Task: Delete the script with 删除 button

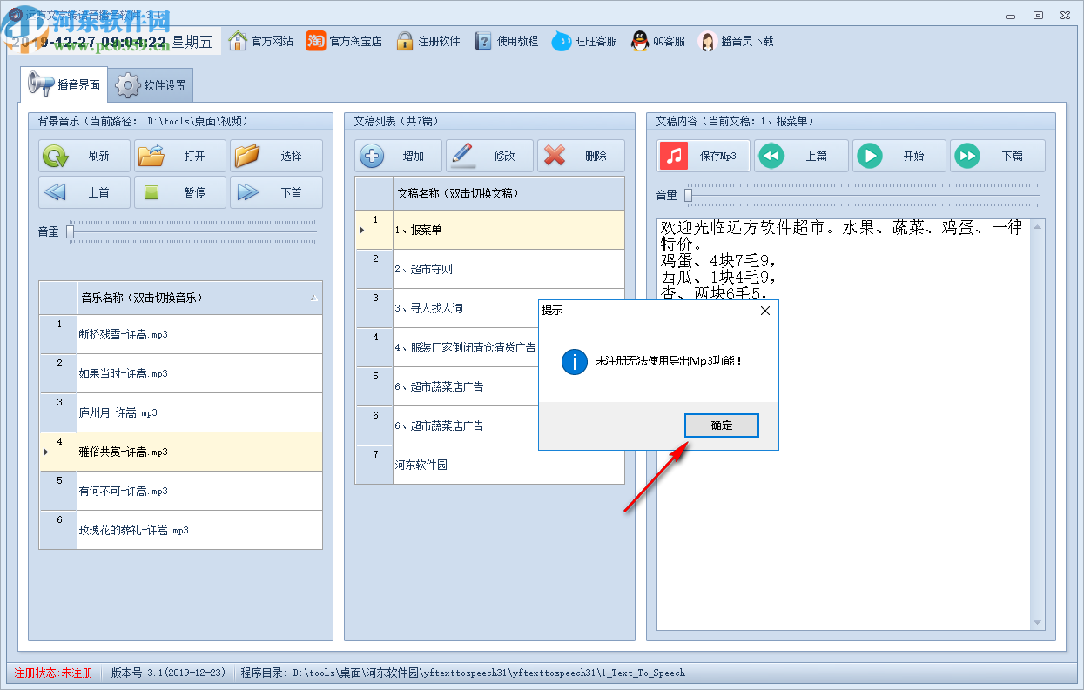Action: [581, 157]
